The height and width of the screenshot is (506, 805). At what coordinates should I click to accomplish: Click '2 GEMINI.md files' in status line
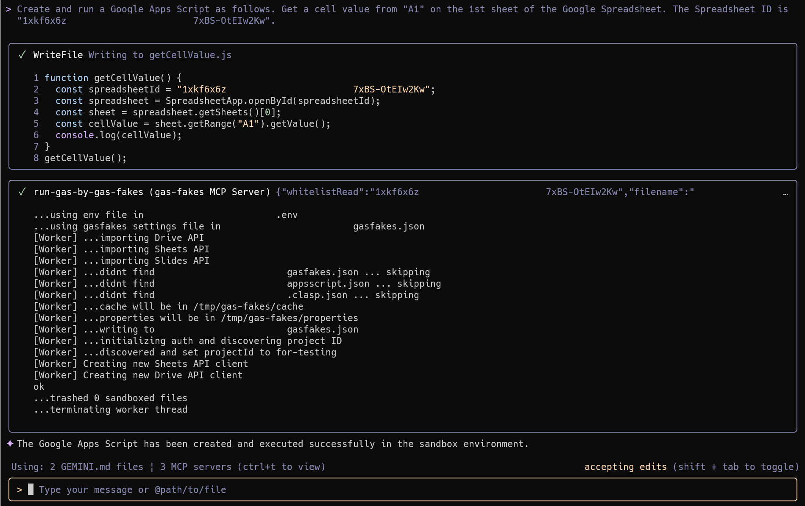pyautogui.click(x=96, y=467)
